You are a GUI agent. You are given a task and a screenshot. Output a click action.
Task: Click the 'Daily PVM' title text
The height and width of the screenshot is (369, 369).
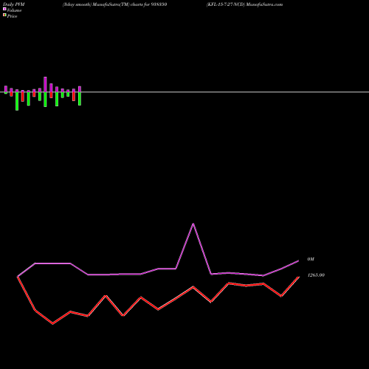click(14, 4)
